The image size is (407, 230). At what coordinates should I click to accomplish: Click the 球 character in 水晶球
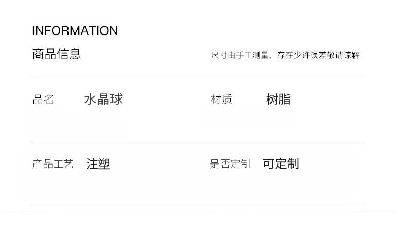(116, 99)
